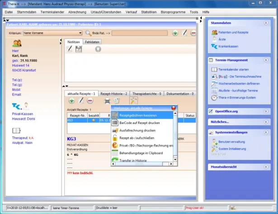
Task: Click the save note icon in Notizen
Action: [x=79, y=49]
